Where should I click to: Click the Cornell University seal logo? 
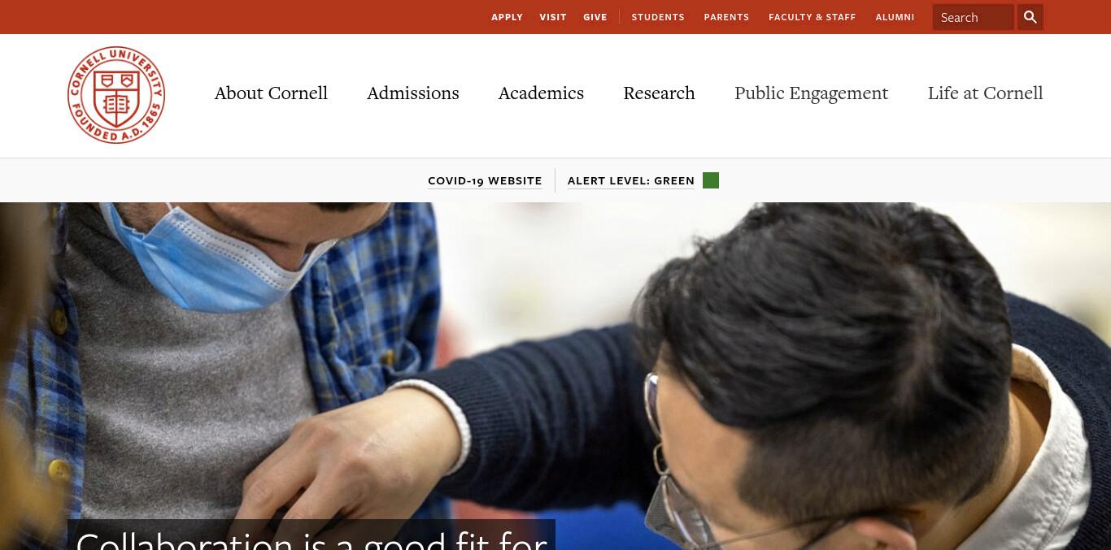click(x=116, y=95)
